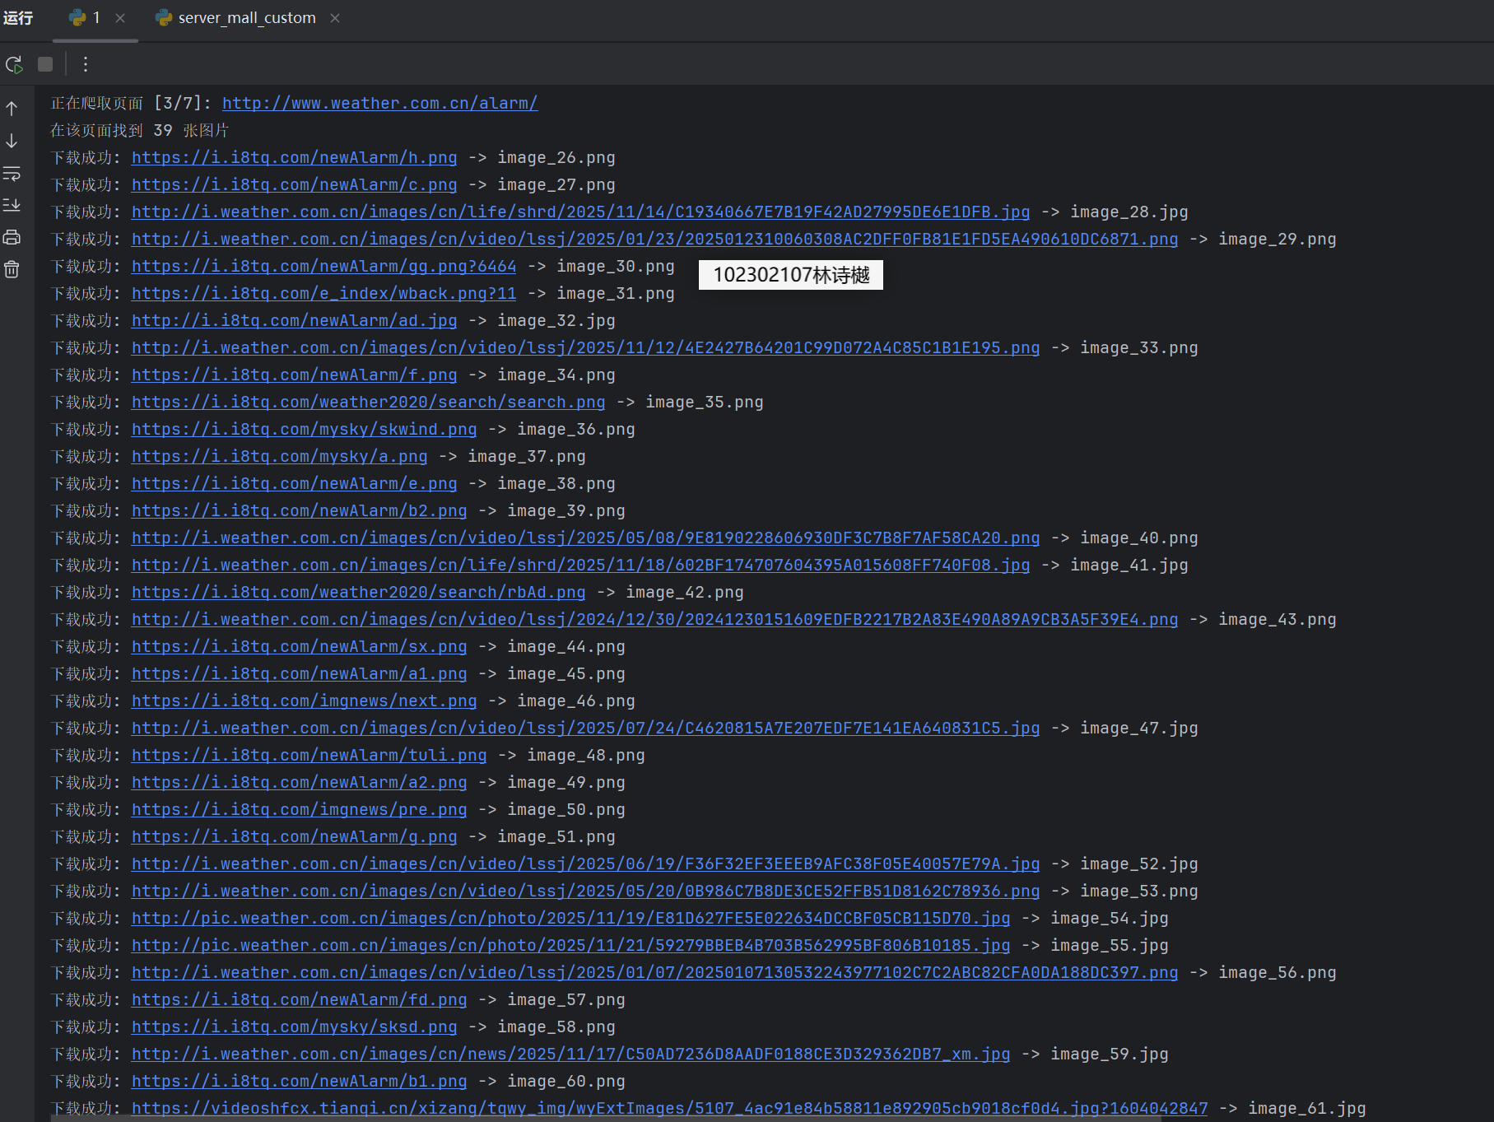Click the text '在该页面找到 39 张图片'
The width and height of the screenshot is (1494, 1122).
140,130
